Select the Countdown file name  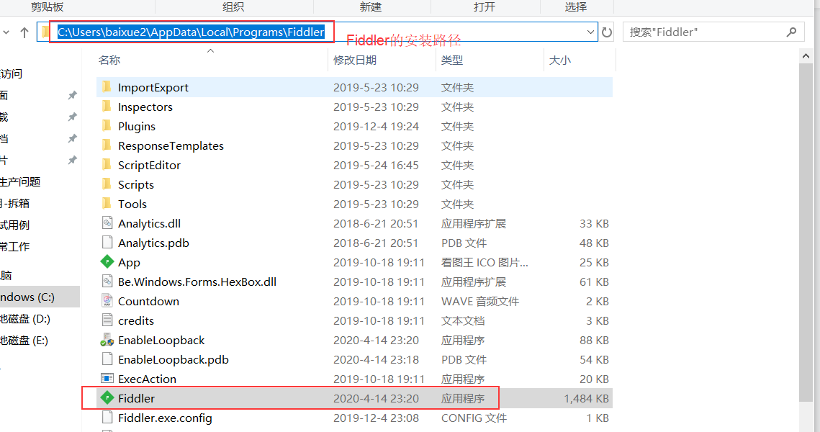pyautogui.click(x=148, y=301)
